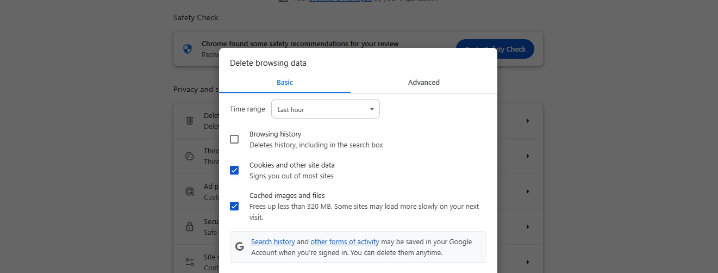Viewport: 718px width, 273px height.
Task: Uncheck Cached images and files
Action: tap(234, 206)
